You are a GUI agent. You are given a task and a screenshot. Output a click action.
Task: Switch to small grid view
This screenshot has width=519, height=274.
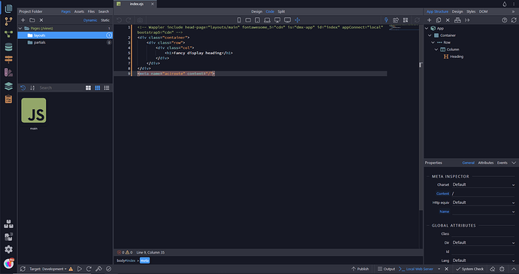(97, 88)
